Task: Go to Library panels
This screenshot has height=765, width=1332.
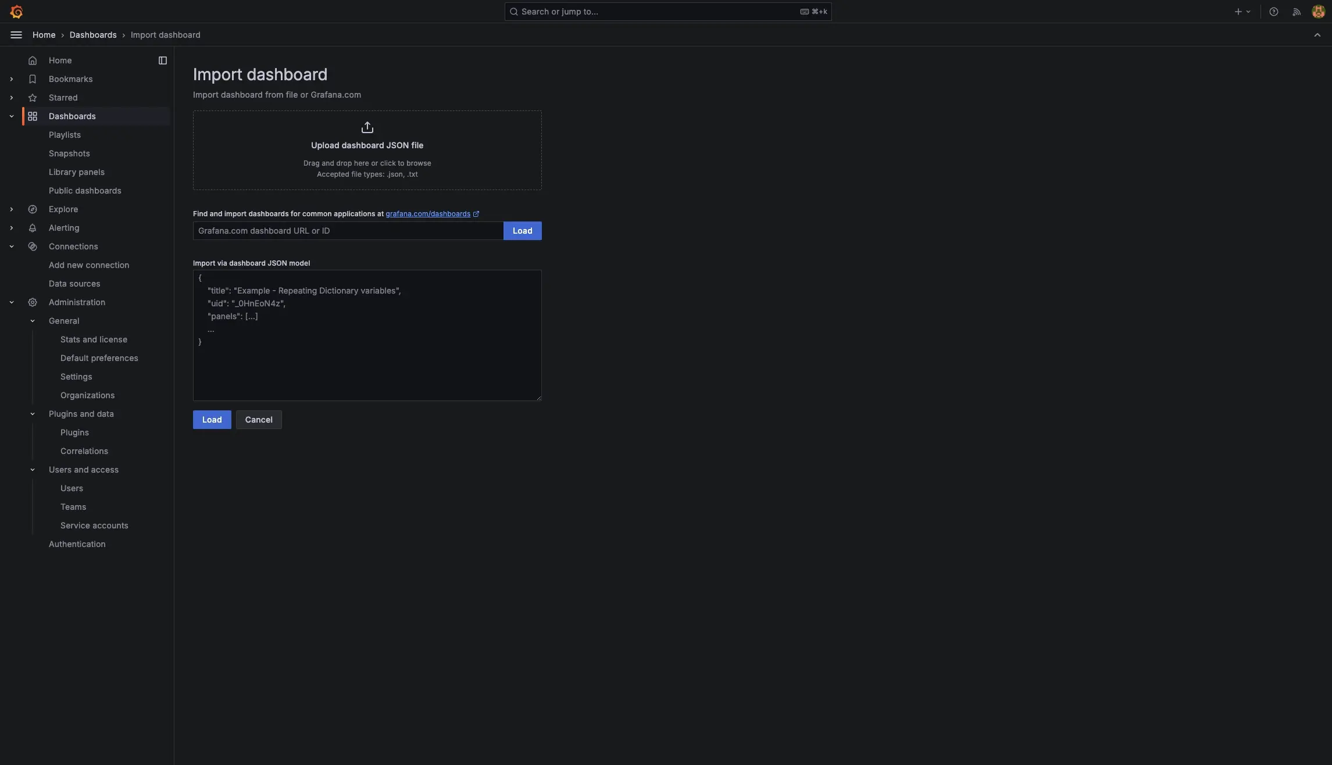Action: click(77, 172)
